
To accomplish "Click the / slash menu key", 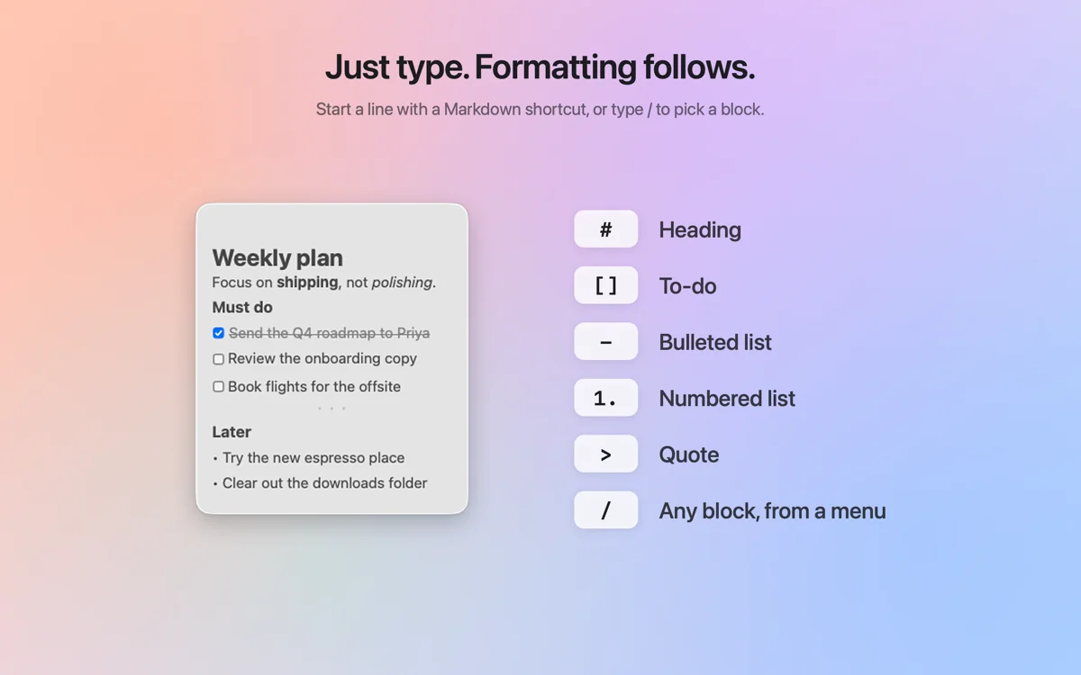I will coord(606,510).
